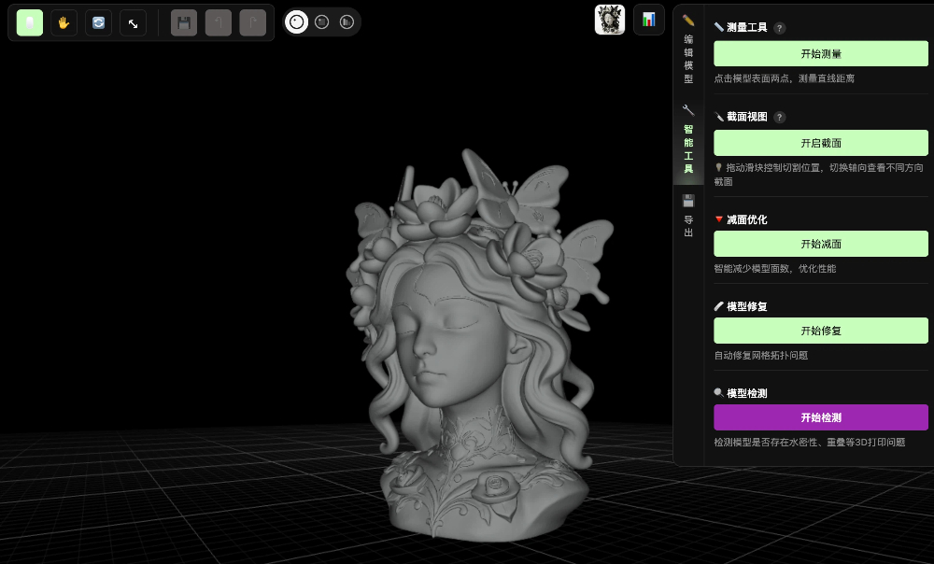The width and height of the screenshot is (934, 564).
Task: Activate the rotate view tool
Action: pyautogui.click(x=98, y=22)
